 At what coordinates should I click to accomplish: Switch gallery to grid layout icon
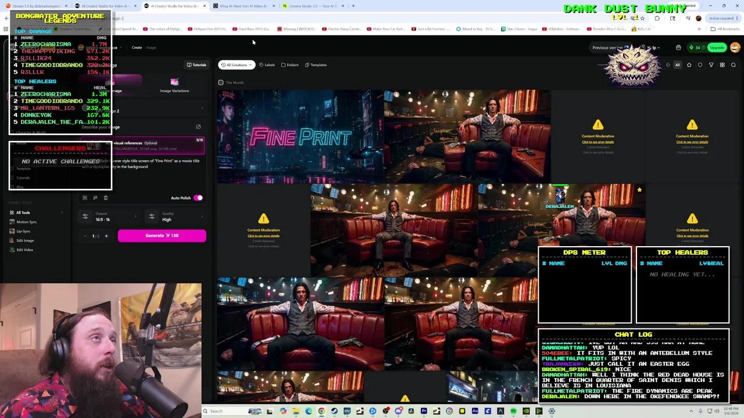point(722,65)
